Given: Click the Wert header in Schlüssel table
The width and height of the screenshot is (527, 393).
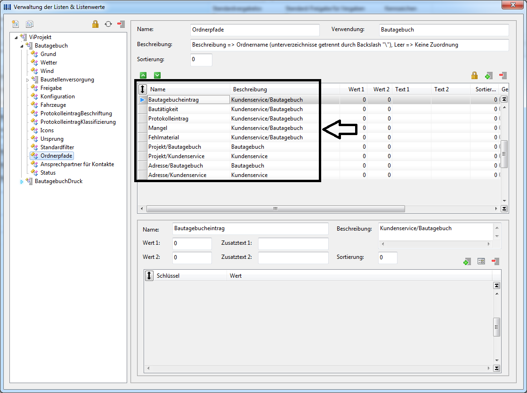Looking at the screenshot, I should click(x=359, y=276).
